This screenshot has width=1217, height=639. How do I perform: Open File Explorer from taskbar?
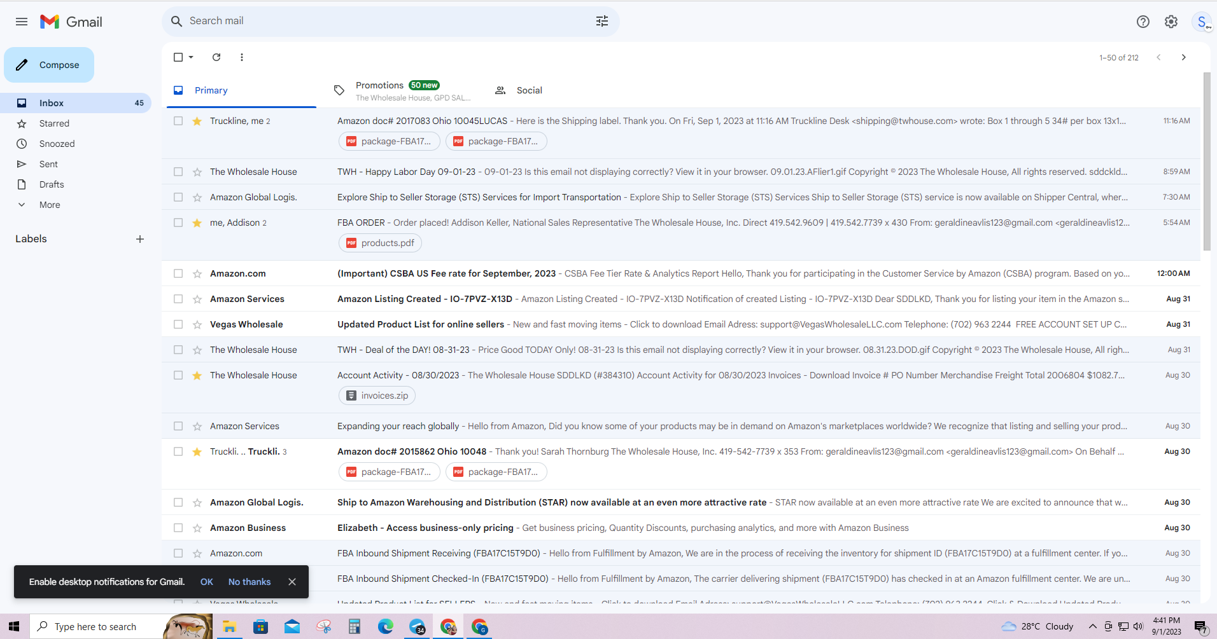point(229,627)
